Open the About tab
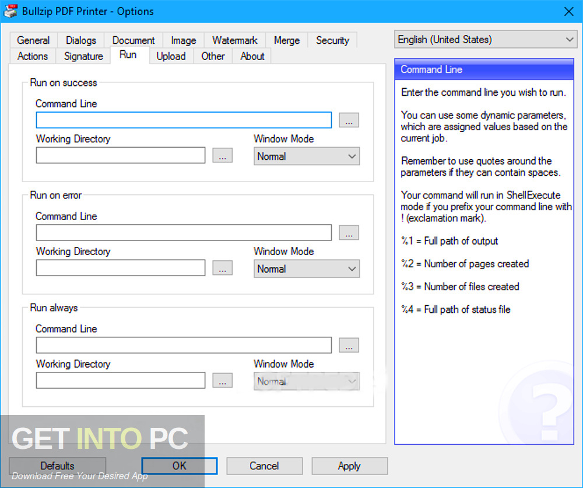Viewport: 583px width, 488px height. tap(252, 56)
